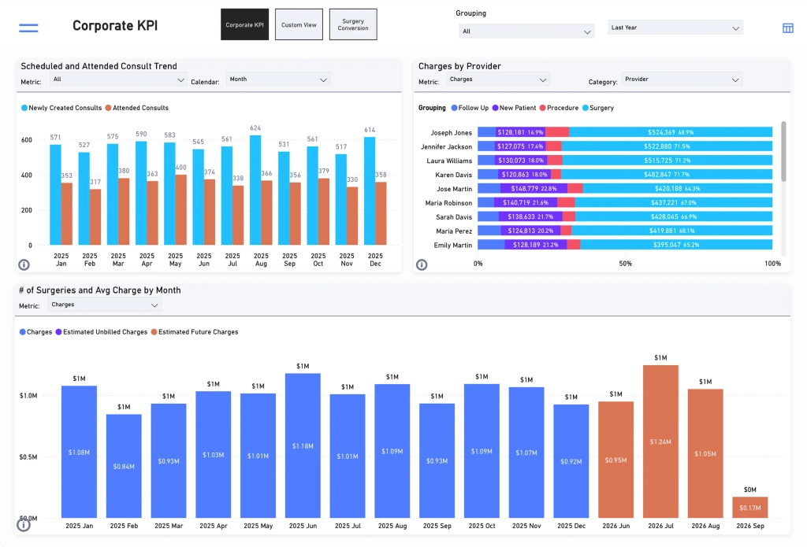
Task: Open info icon for Consult Trend chart
Action: coord(24,264)
